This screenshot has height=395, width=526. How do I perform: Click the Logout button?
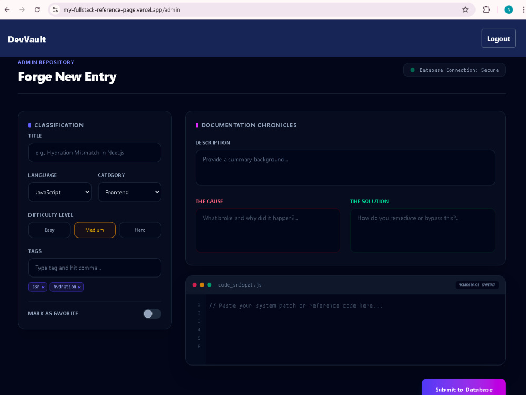(499, 38)
